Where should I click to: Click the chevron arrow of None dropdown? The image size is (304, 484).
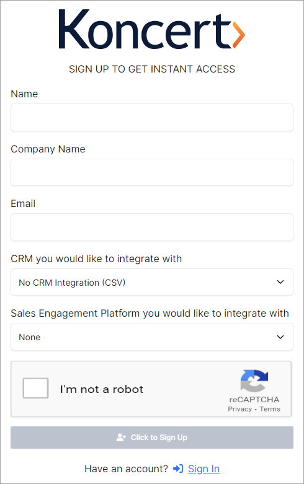pyautogui.click(x=280, y=337)
